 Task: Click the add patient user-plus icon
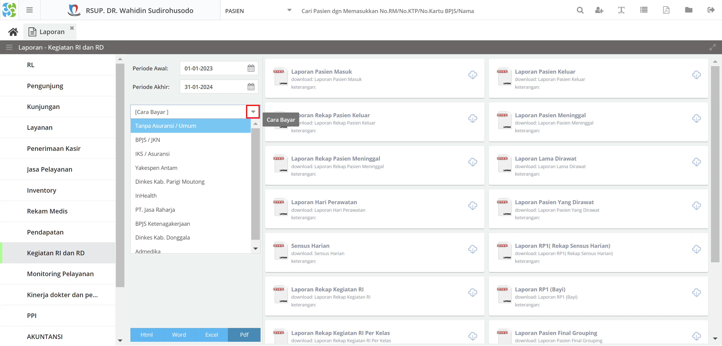coord(599,10)
